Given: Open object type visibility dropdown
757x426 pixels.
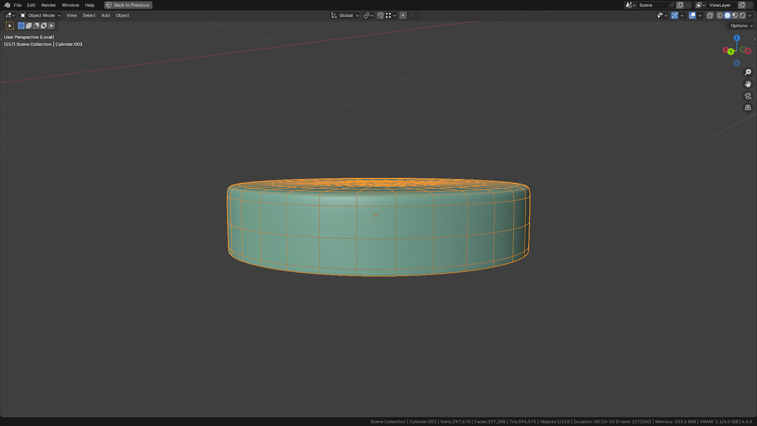Looking at the screenshot, I should pyautogui.click(x=662, y=15).
